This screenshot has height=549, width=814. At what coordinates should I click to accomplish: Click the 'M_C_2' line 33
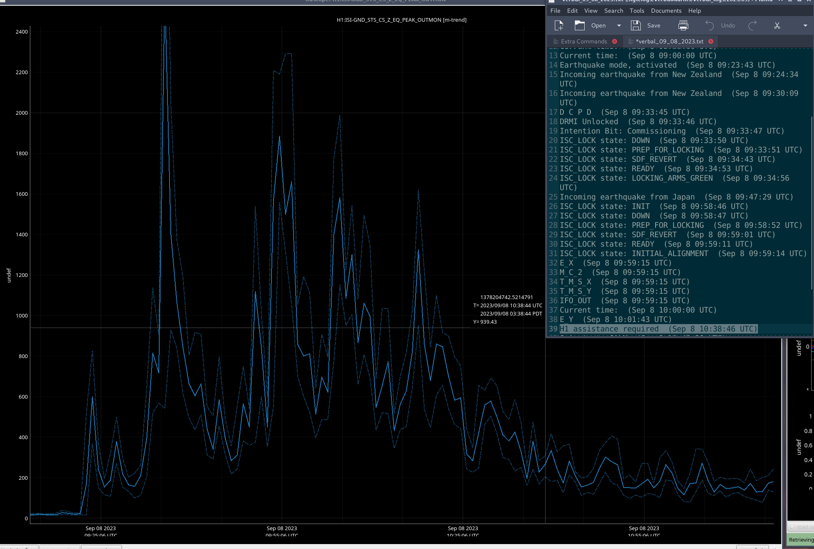point(620,272)
